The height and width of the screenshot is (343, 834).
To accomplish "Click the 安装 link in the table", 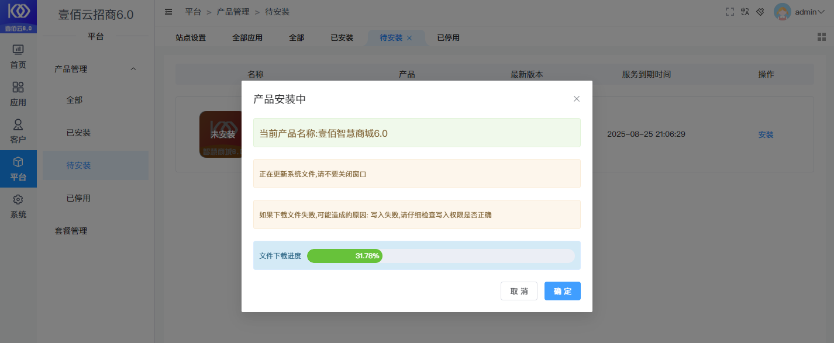I will pos(766,134).
